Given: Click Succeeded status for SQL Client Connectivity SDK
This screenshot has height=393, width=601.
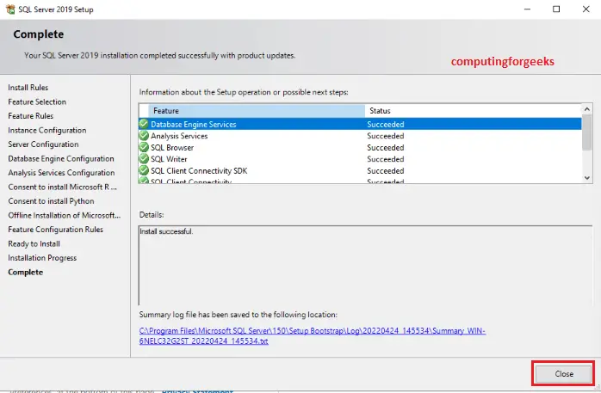Looking at the screenshot, I should (x=386, y=170).
